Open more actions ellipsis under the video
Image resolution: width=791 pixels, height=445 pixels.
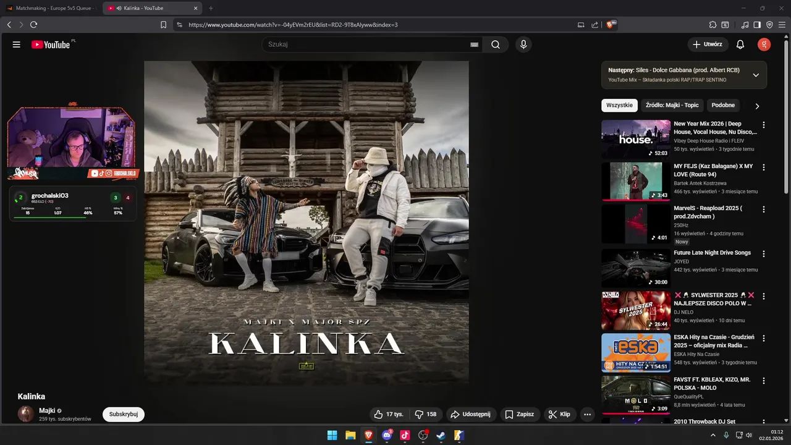click(x=587, y=414)
